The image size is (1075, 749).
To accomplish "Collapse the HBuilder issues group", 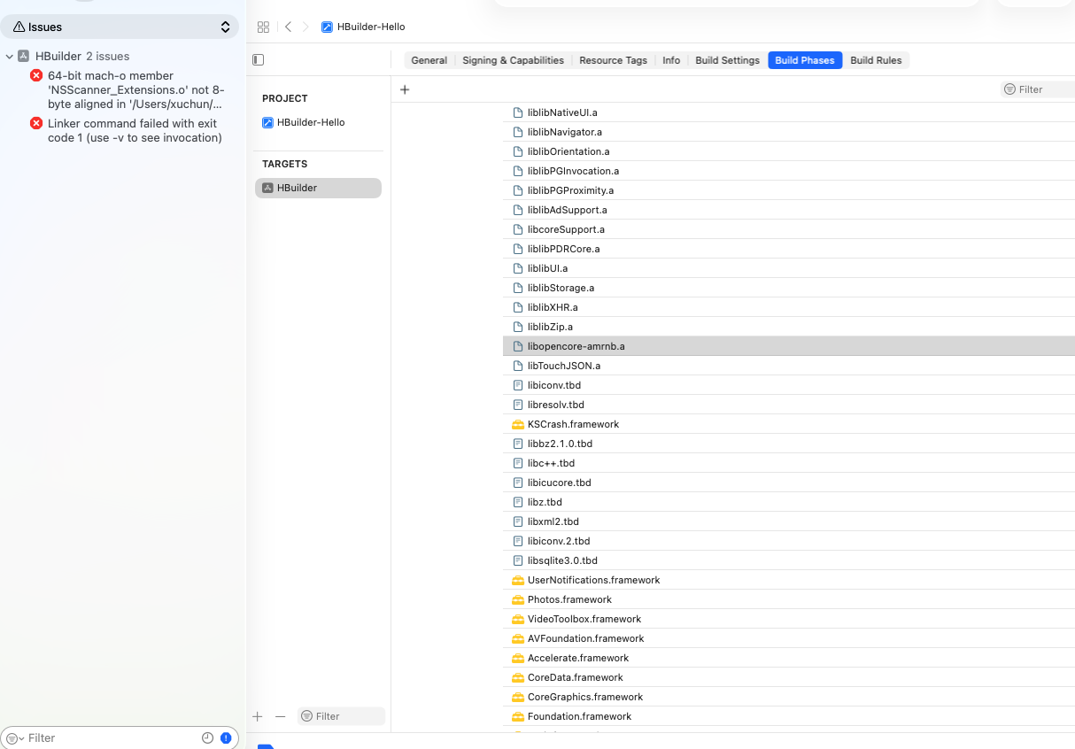I will click(10, 57).
